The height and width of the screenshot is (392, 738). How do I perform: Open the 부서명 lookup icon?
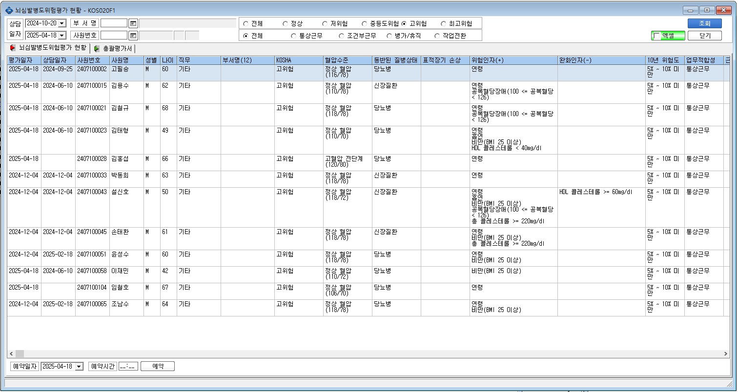(133, 23)
